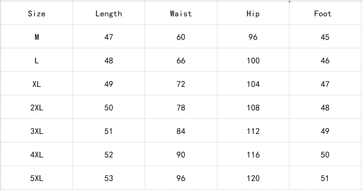Click hip value 116 cell
Viewport: 362px width, 190px height.
tap(253, 155)
